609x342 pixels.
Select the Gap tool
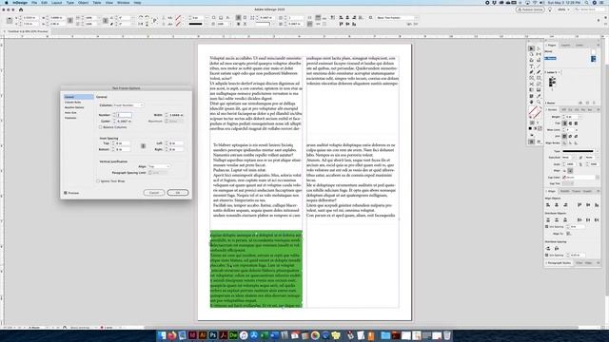point(539,54)
